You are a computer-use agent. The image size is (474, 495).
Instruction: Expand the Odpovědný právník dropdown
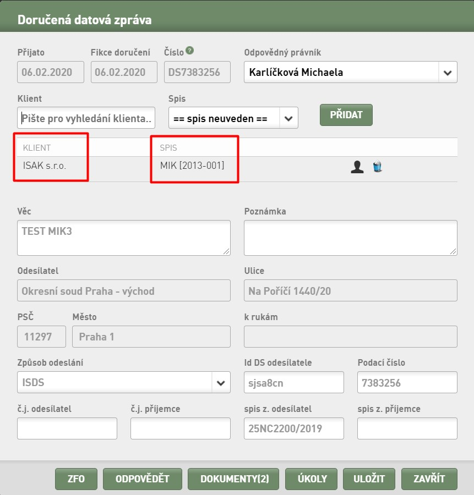pyautogui.click(x=448, y=72)
